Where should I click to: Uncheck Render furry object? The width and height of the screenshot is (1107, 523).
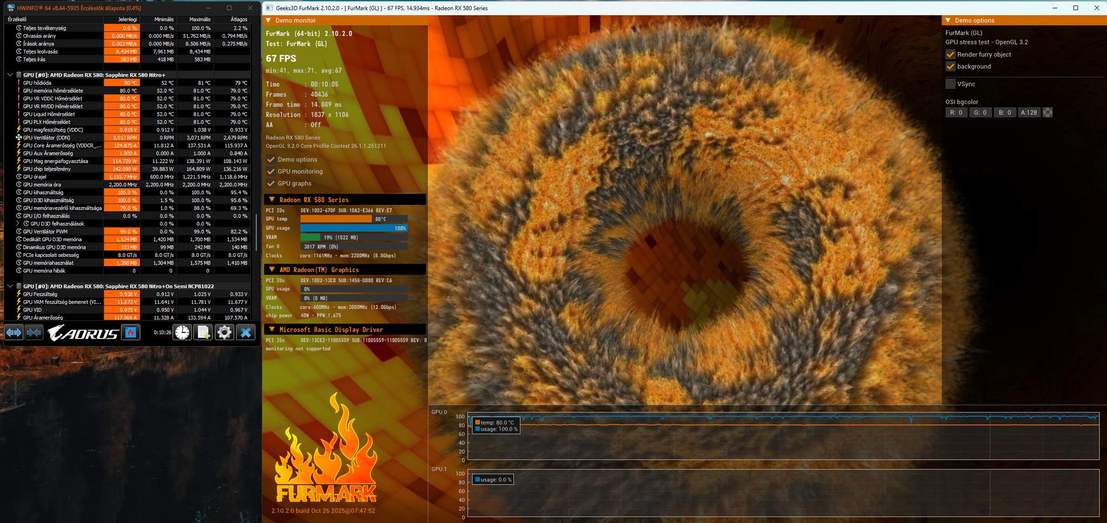pyautogui.click(x=950, y=55)
